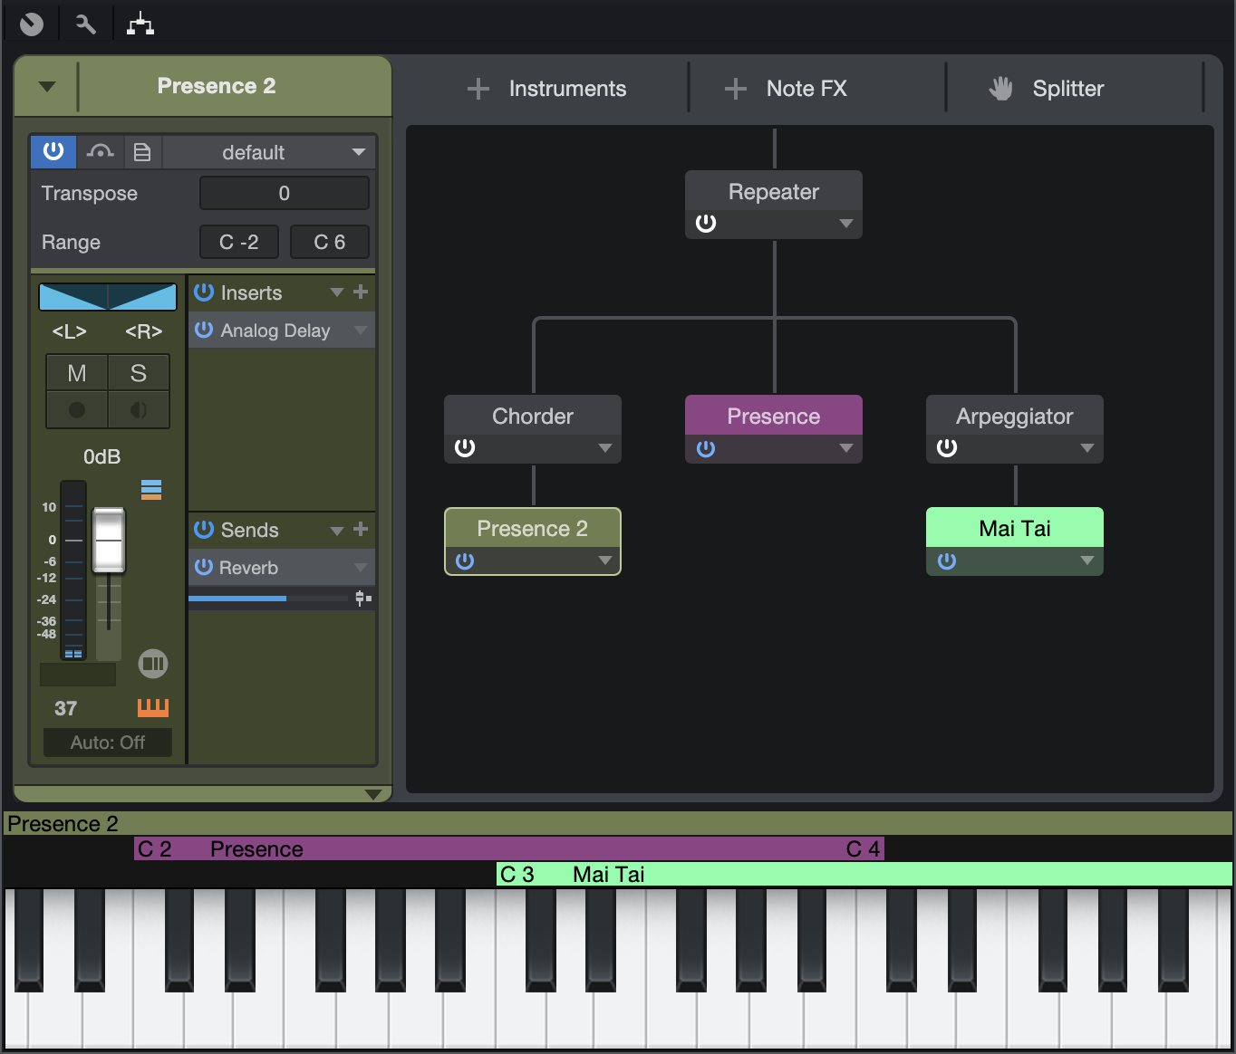Click the Reverb send pre/post fader icon
The image size is (1236, 1054).
[362, 599]
